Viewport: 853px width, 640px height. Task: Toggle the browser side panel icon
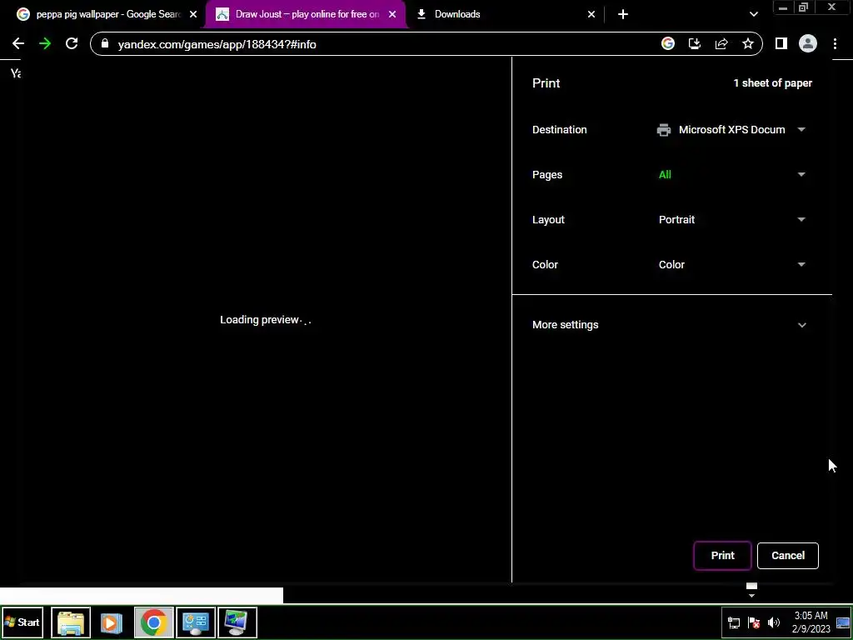point(781,44)
